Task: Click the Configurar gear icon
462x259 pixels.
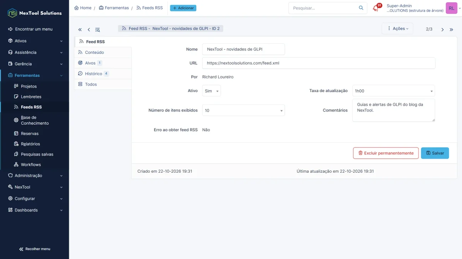Action: pos(10,198)
